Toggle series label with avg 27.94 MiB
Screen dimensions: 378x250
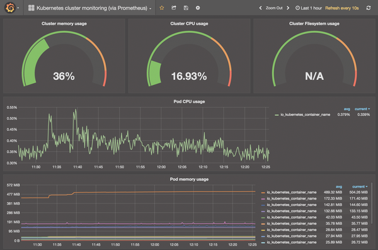(x=292, y=236)
